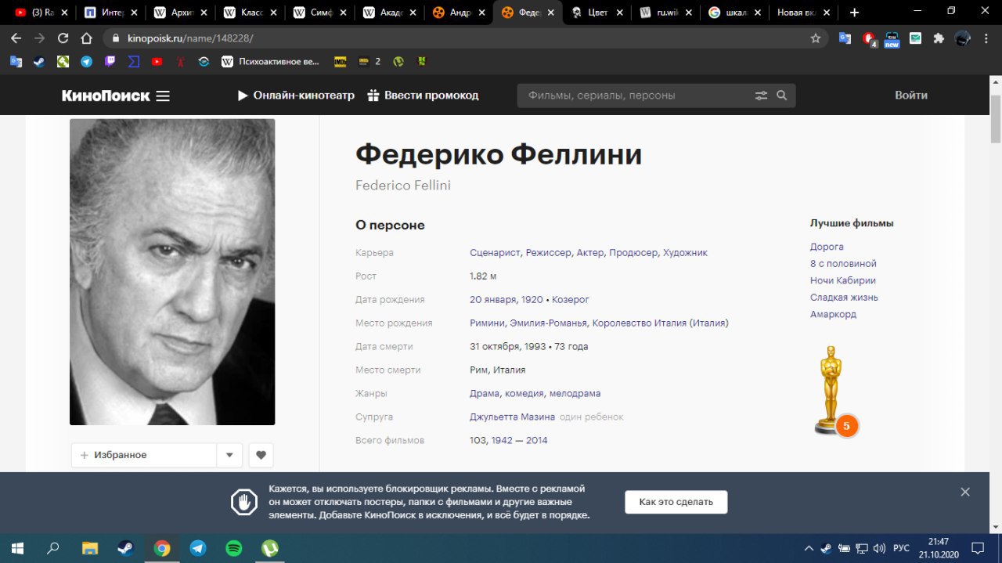Click the Oscar statuette awards icon

pyautogui.click(x=832, y=389)
